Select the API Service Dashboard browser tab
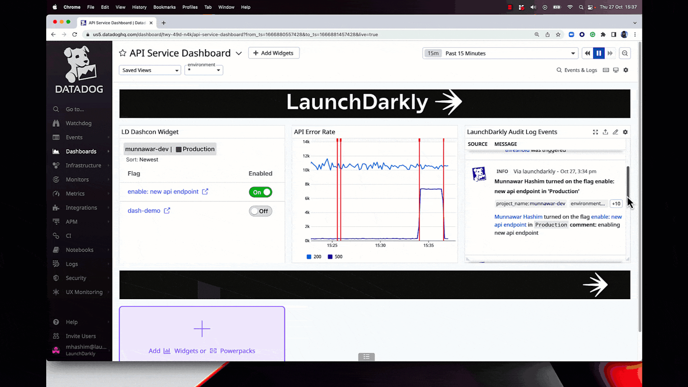Viewport: 688px width, 387px height. point(116,23)
